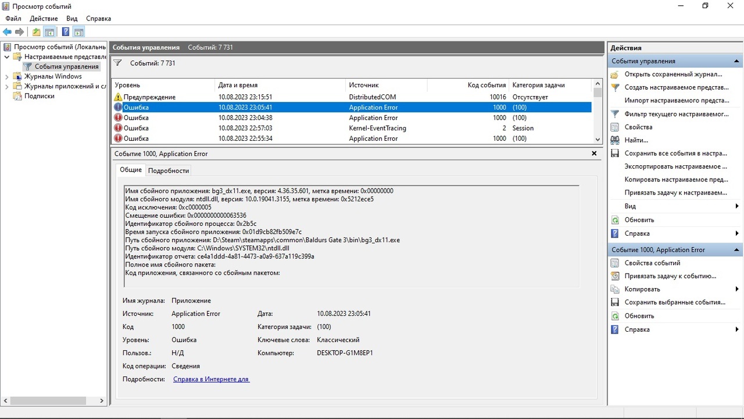The image size is (744, 419).
Task: Click left pane horizontal scrollbar right arrow
Action: point(102,401)
